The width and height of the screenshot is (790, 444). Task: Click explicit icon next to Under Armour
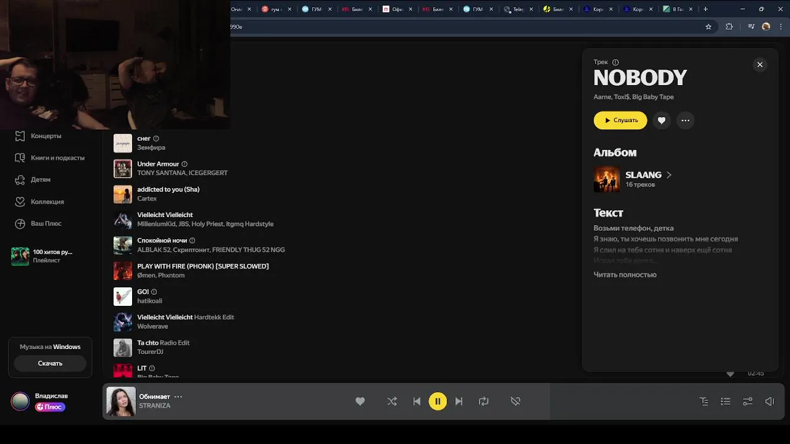(185, 164)
